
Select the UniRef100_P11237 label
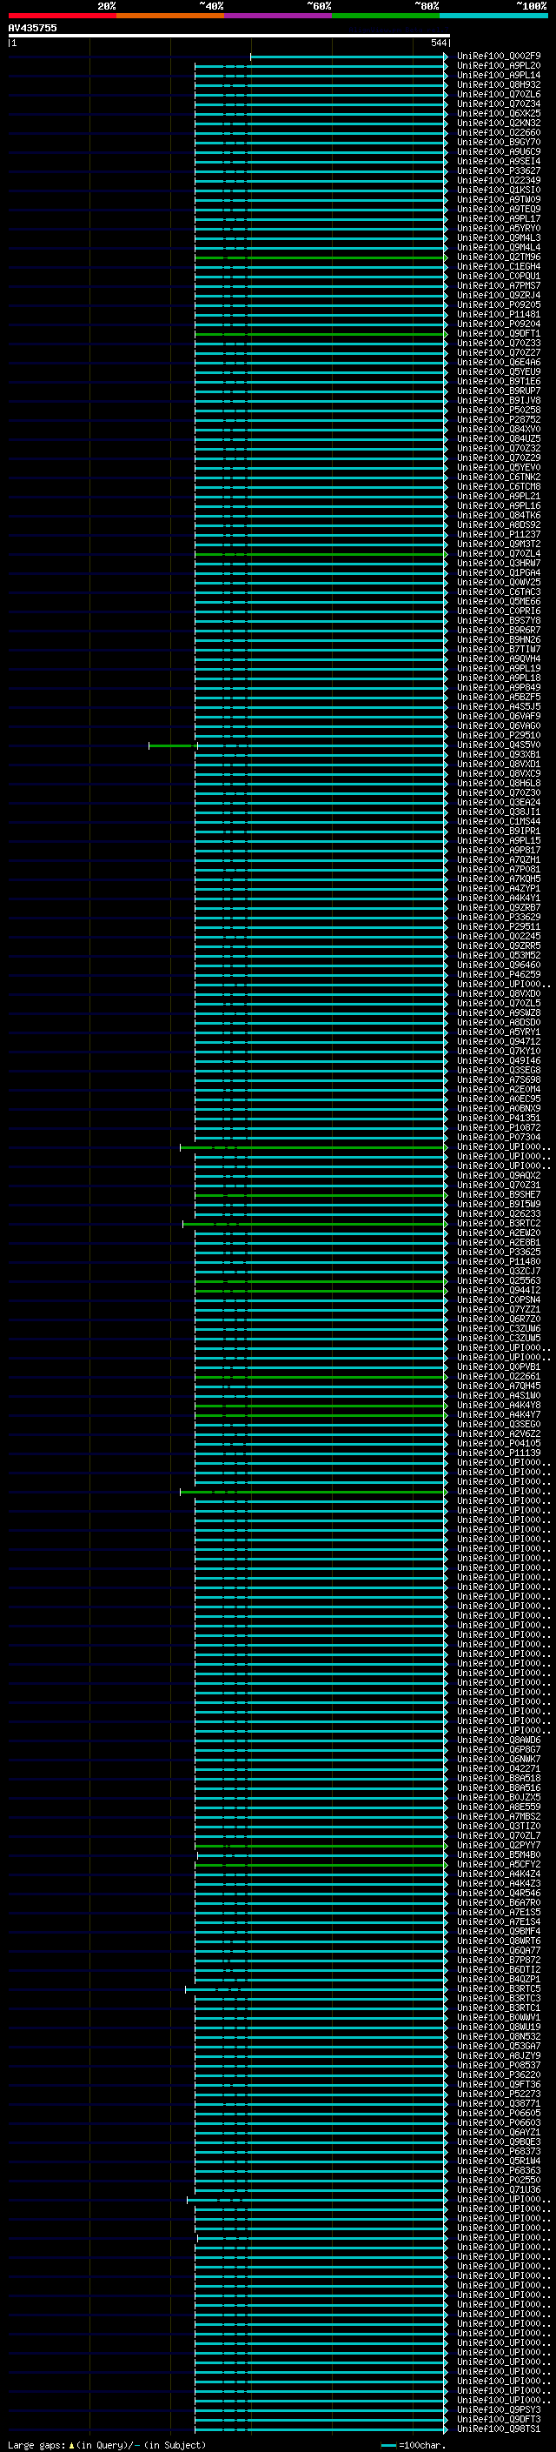coord(499,535)
